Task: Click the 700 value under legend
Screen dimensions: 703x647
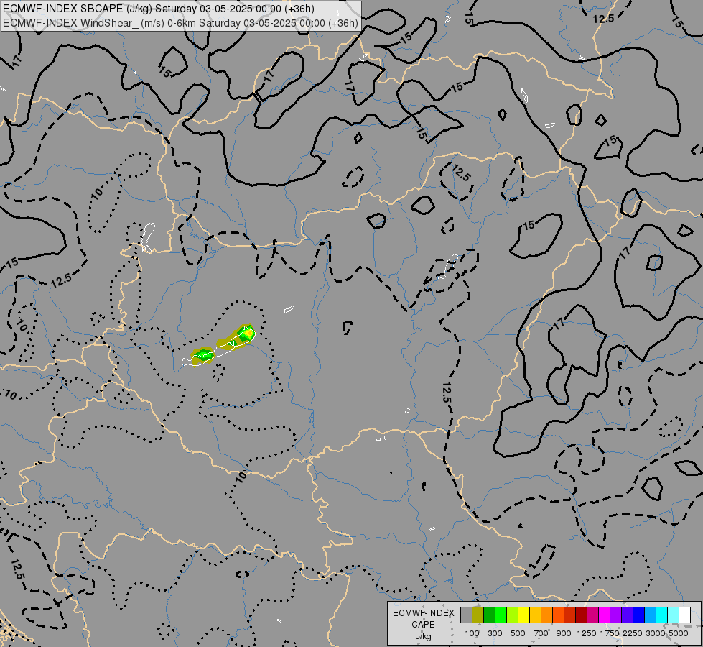Action: coord(541,633)
